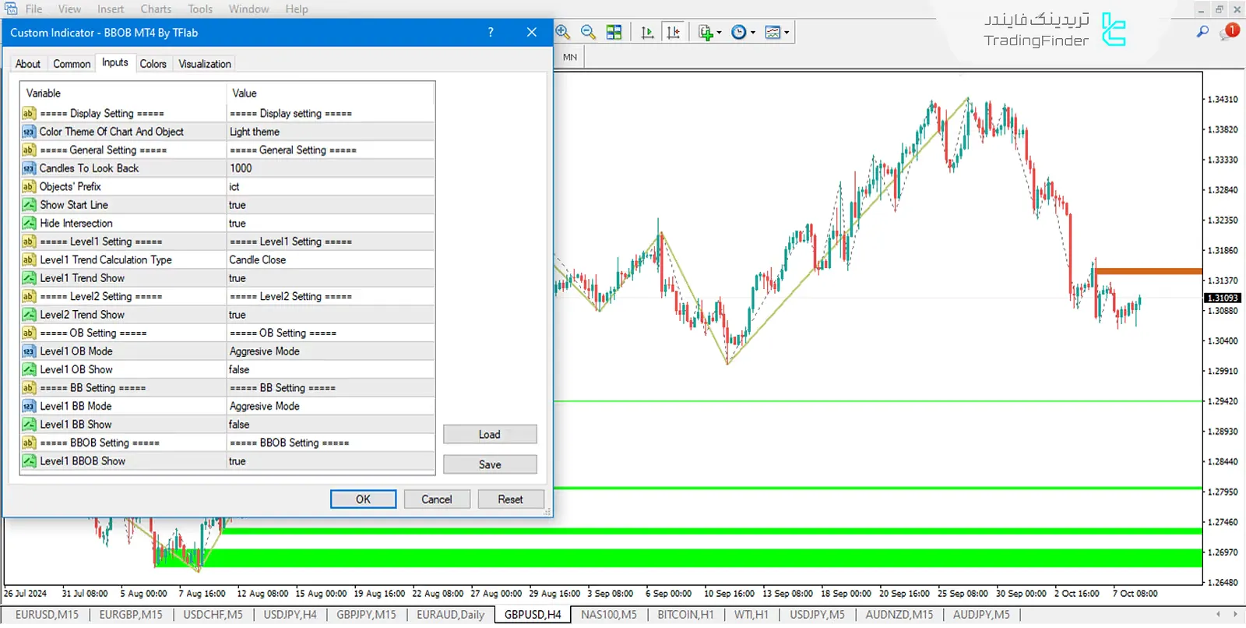Click the Load button

pyautogui.click(x=490, y=434)
